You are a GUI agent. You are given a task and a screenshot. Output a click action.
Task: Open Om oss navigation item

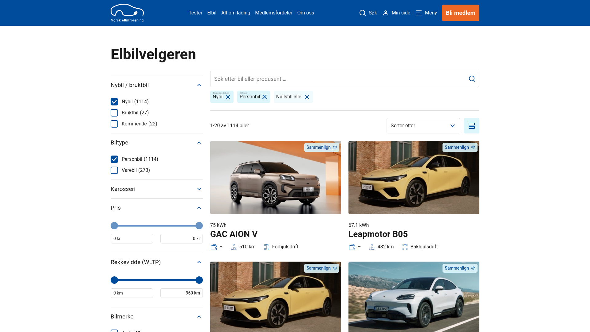[305, 13]
